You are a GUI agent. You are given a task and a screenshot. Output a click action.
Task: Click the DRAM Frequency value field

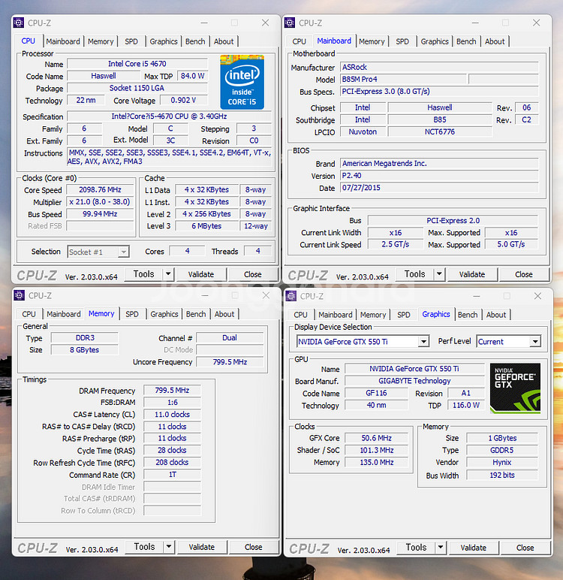tap(172, 391)
